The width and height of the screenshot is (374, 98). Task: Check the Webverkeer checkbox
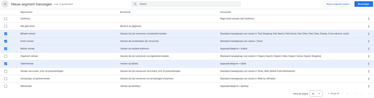(x=6, y=86)
